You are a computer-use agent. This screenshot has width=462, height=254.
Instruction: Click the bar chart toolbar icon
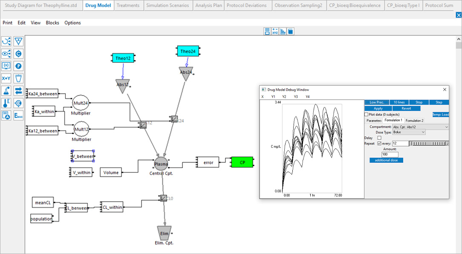pos(283,32)
